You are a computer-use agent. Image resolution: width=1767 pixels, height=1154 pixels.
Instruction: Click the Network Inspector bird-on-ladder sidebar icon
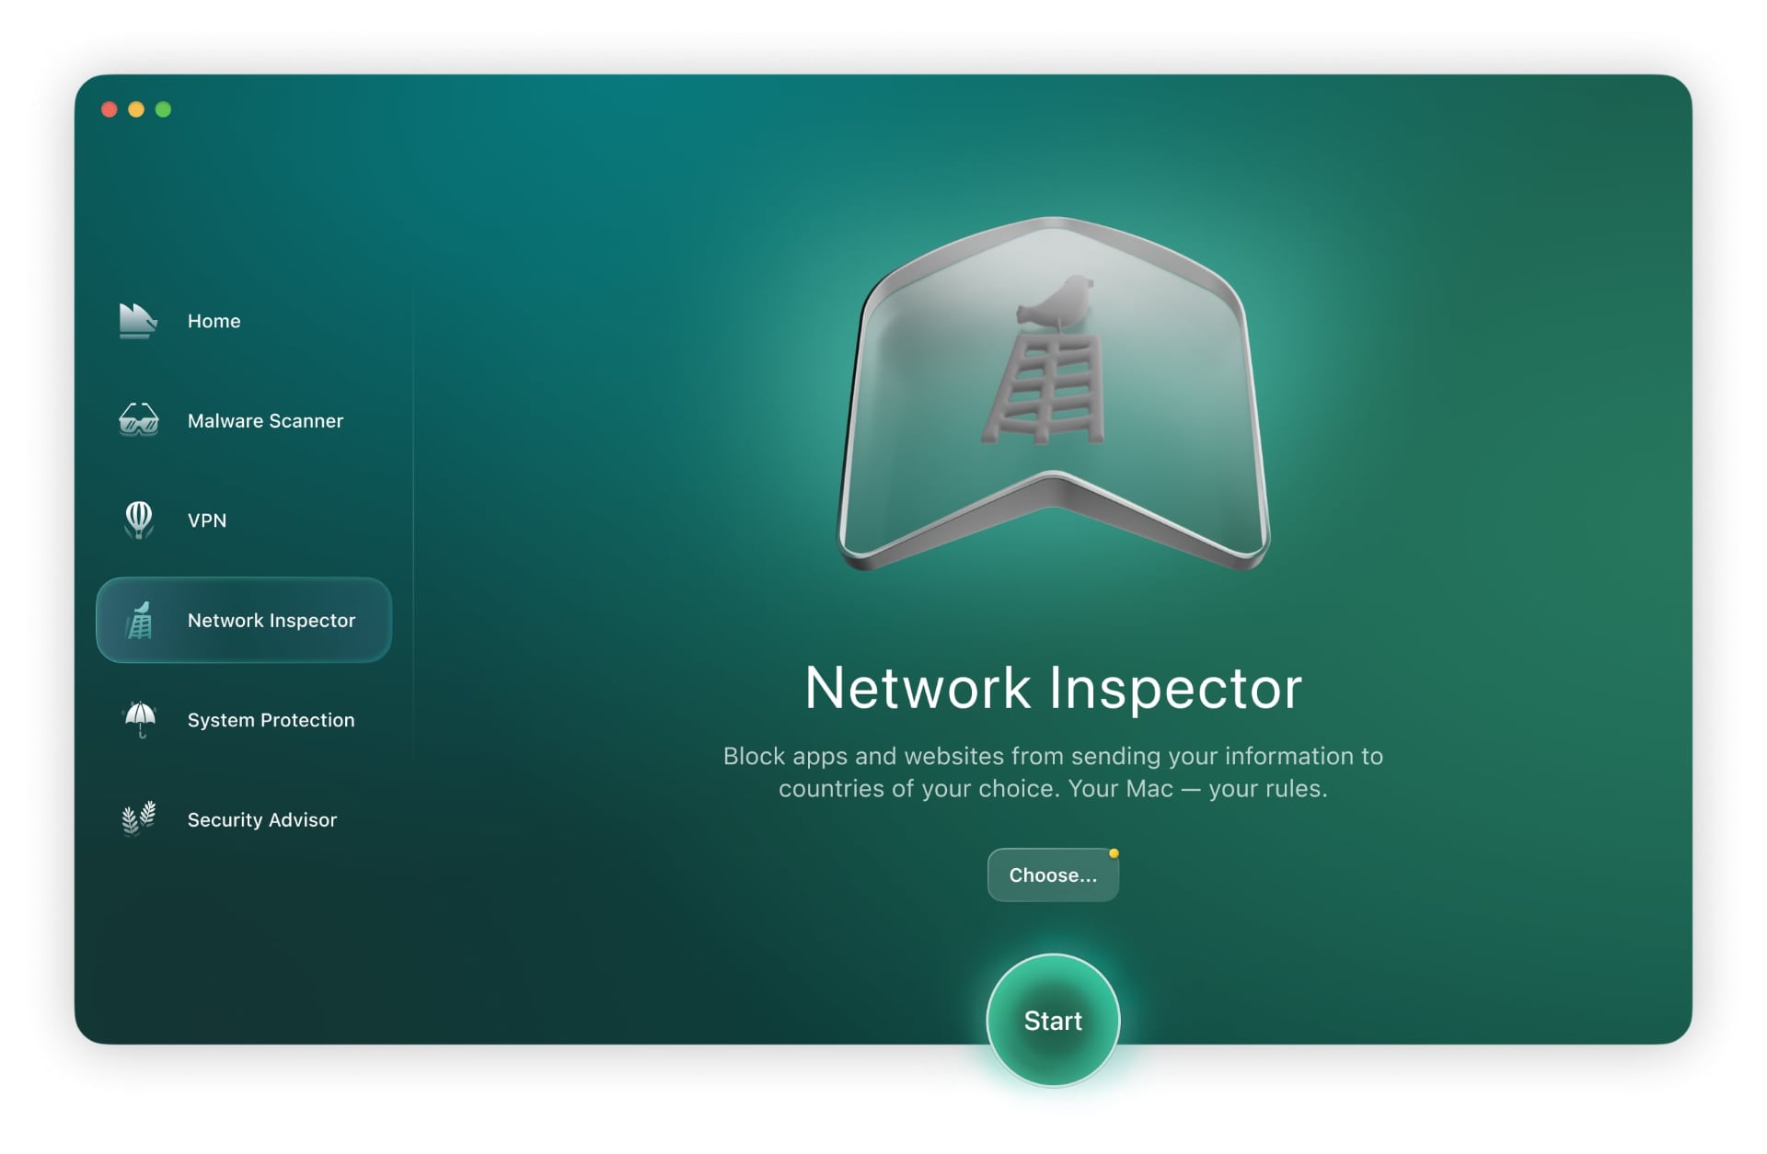click(140, 621)
